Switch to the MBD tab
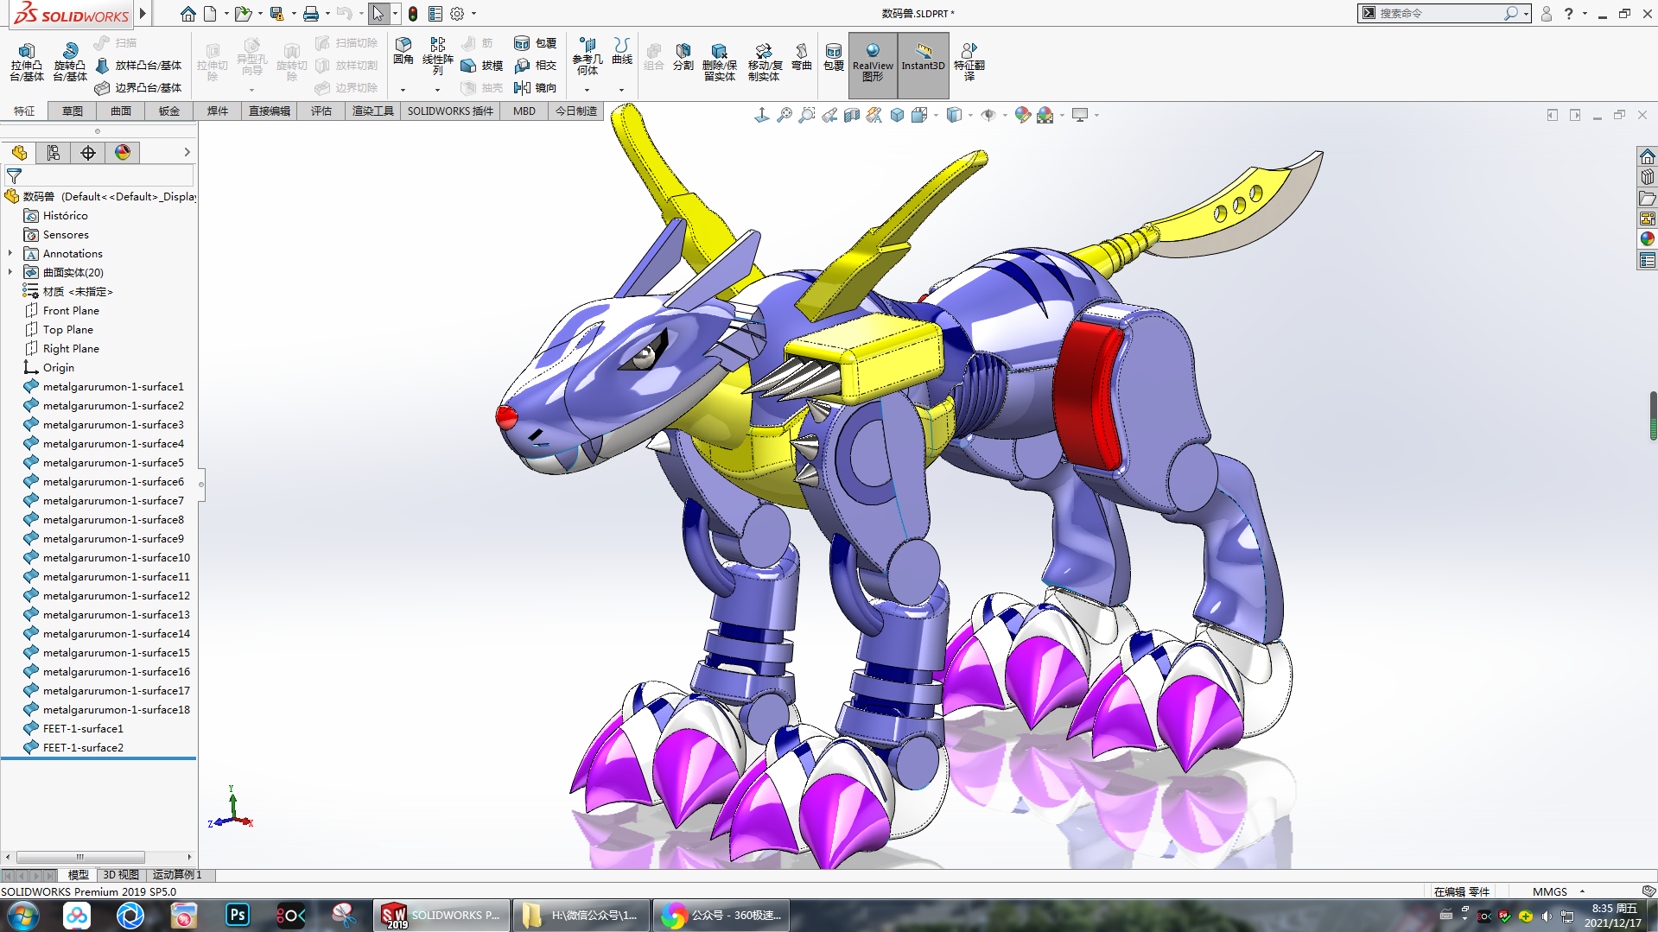This screenshot has width=1658, height=932. click(x=524, y=111)
